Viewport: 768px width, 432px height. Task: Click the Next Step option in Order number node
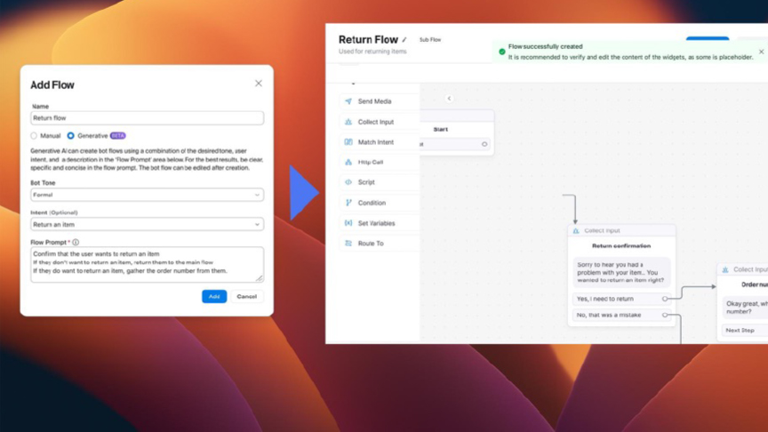745,330
